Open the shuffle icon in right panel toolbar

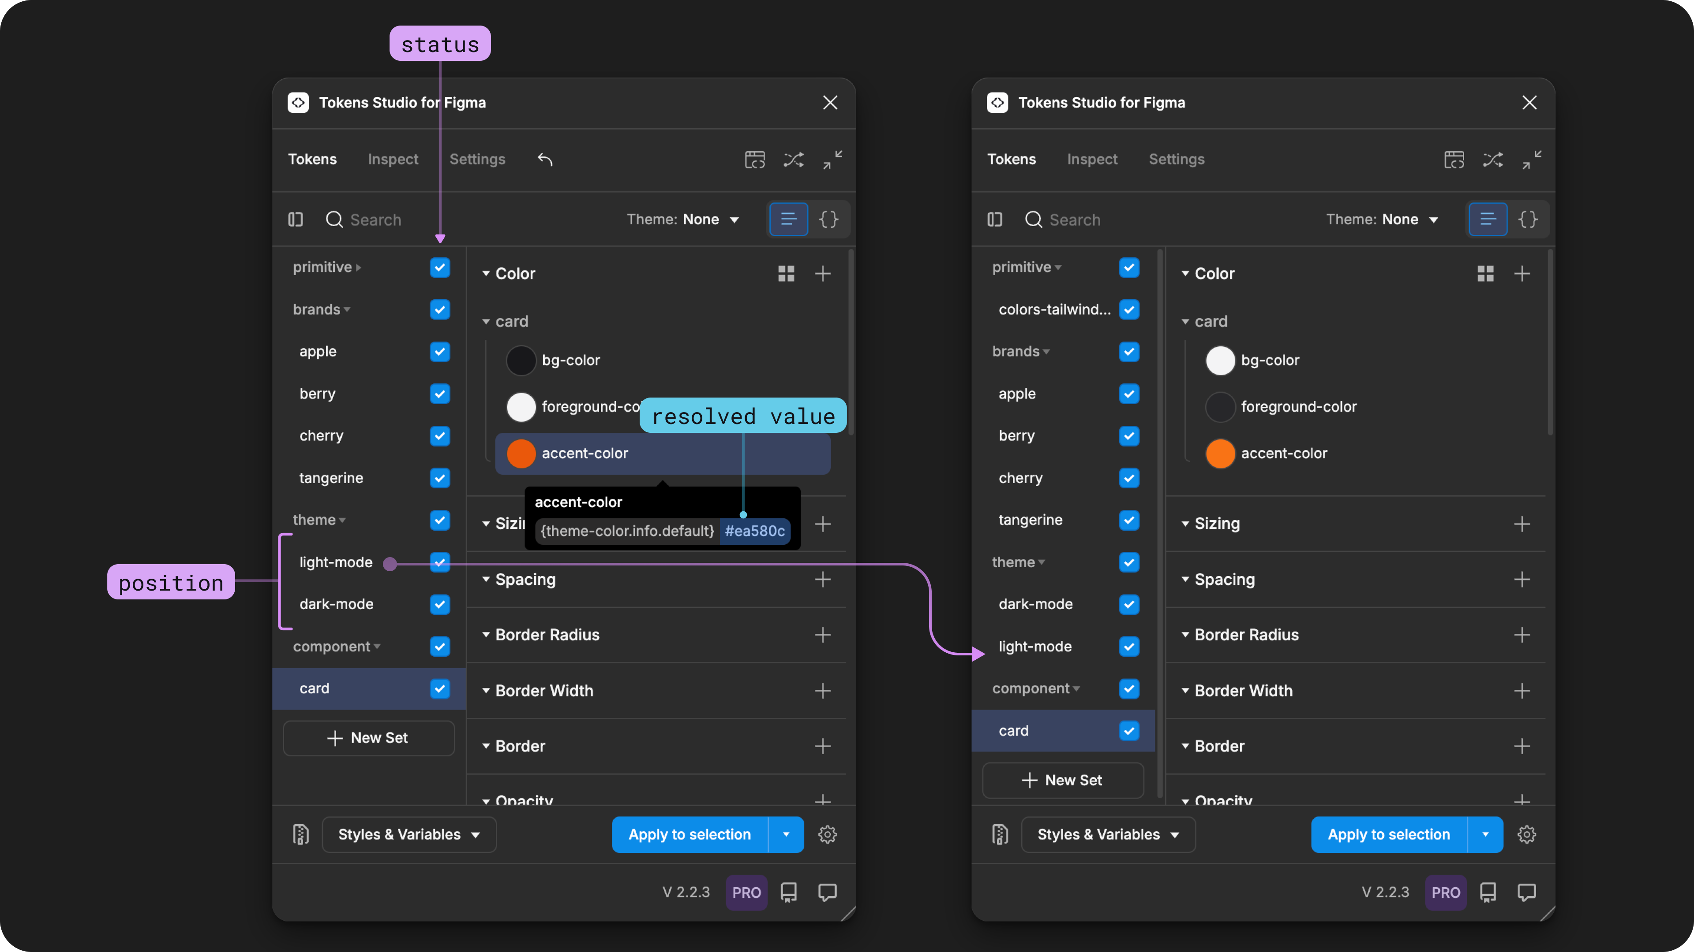(x=1492, y=159)
